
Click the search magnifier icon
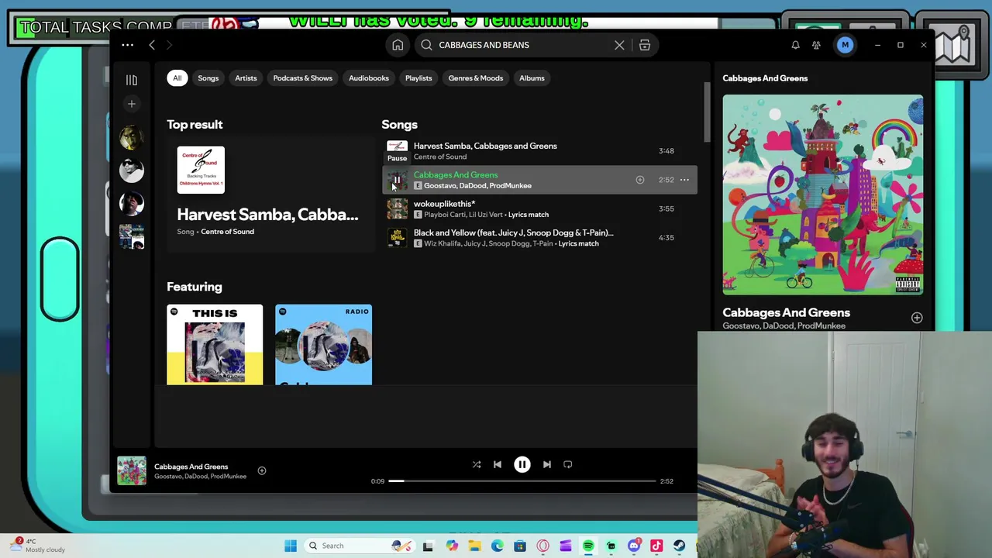coord(426,45)
